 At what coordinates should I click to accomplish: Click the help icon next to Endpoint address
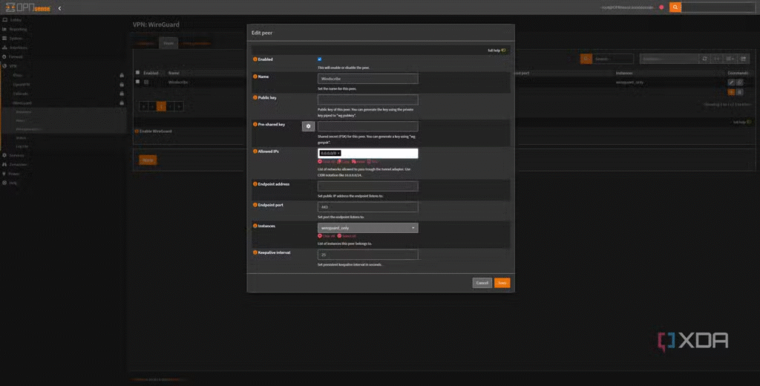pyautogui.click(x=255, y=183)
